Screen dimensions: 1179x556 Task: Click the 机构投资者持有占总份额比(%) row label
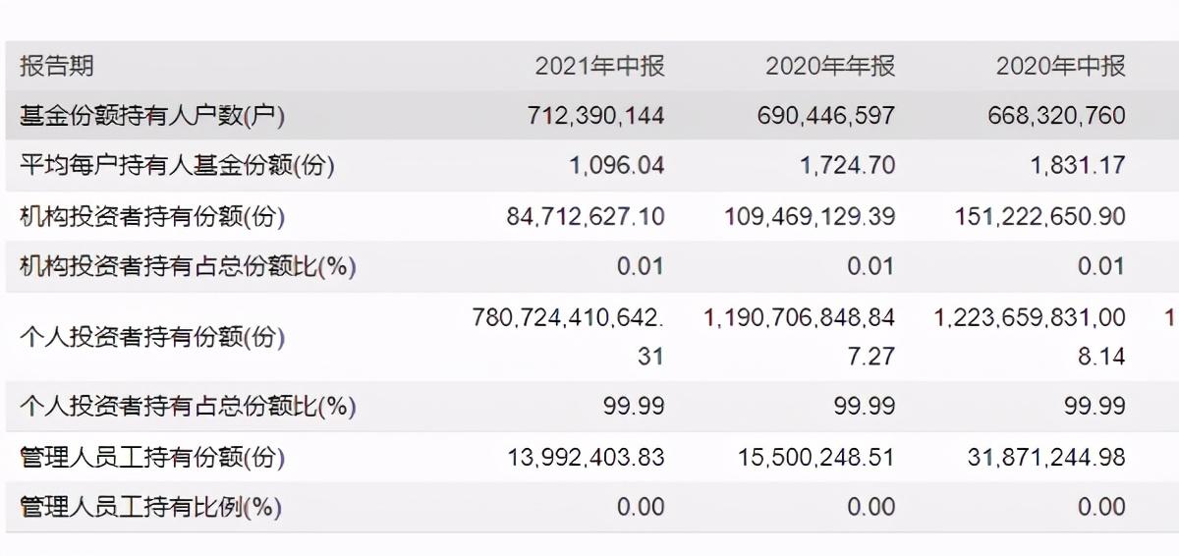click(x=188, y=266)
